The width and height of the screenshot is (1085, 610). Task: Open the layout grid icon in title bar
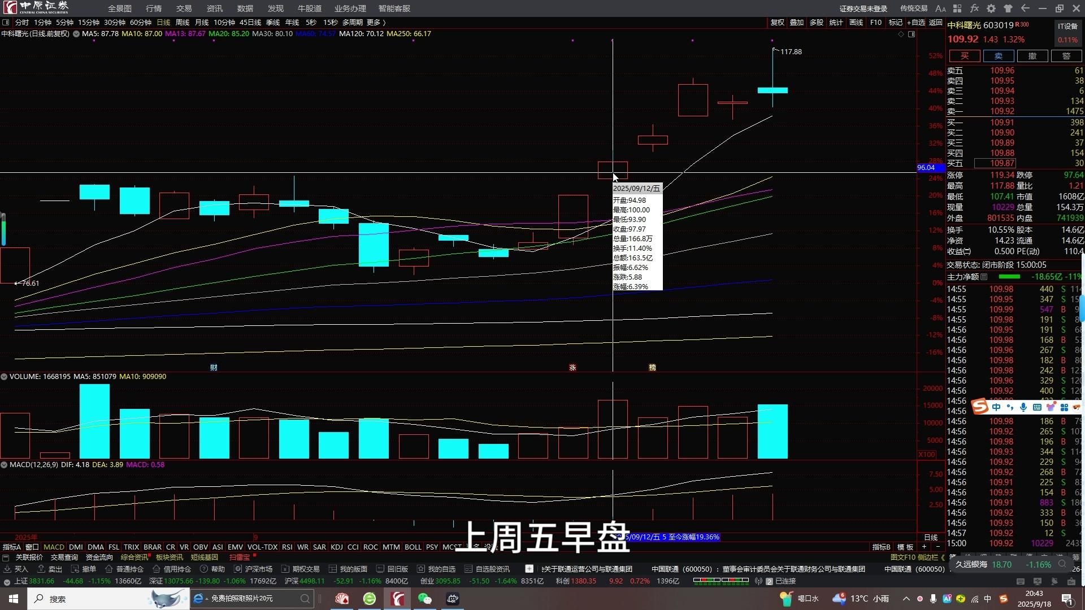point(957,8)
